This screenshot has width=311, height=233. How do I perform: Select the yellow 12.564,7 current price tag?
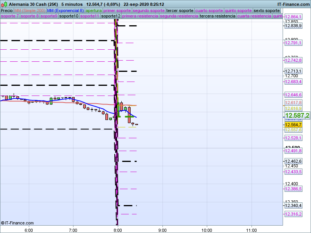pos(293,125)
